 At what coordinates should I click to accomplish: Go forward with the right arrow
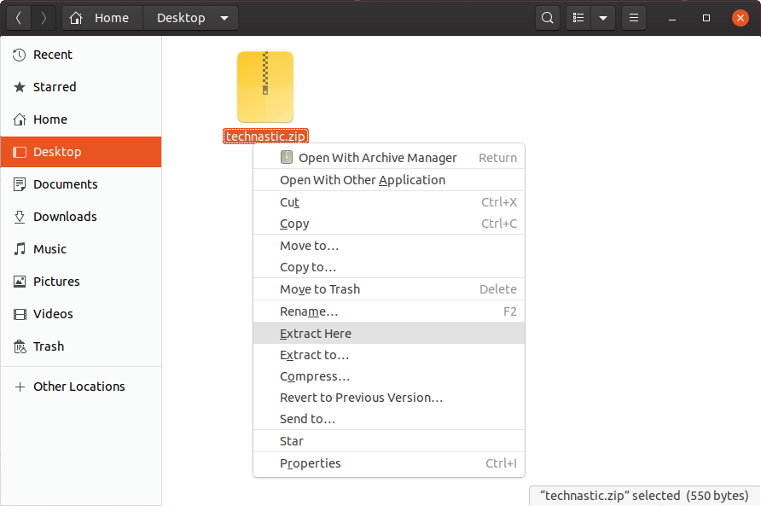coord(44,18)
